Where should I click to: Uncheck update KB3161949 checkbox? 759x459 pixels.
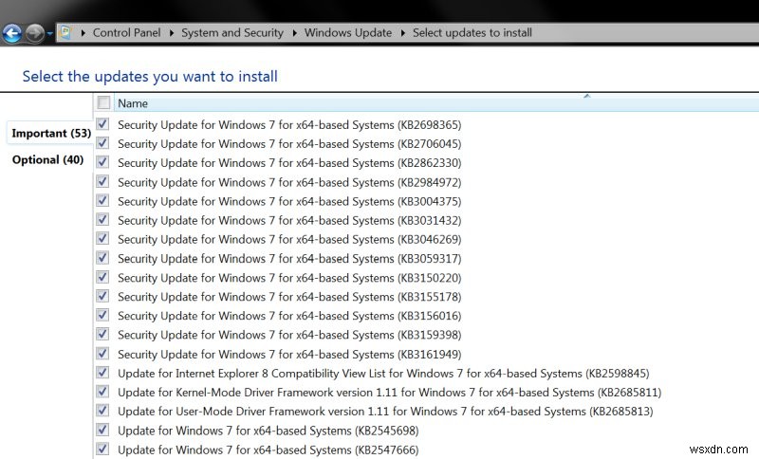pyautogui.click(x=102, y=353)
